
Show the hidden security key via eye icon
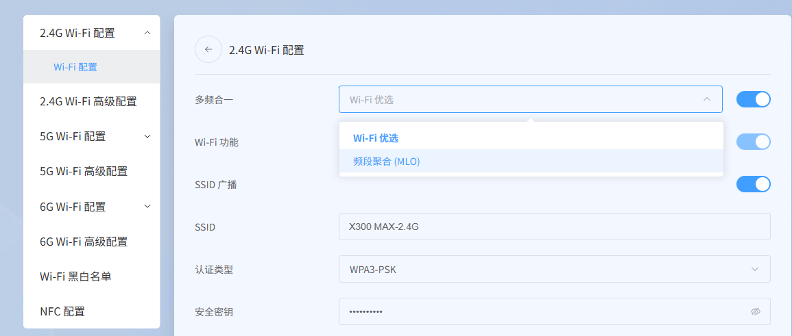(x=755, y=311)
